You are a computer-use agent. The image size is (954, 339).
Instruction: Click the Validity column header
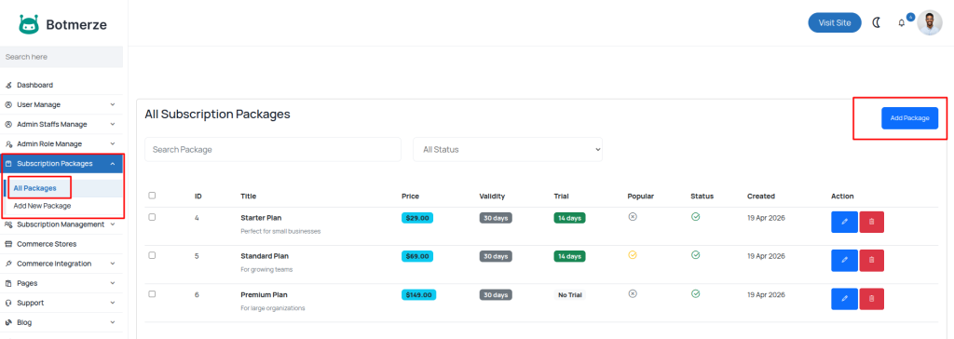pos(492,196)
